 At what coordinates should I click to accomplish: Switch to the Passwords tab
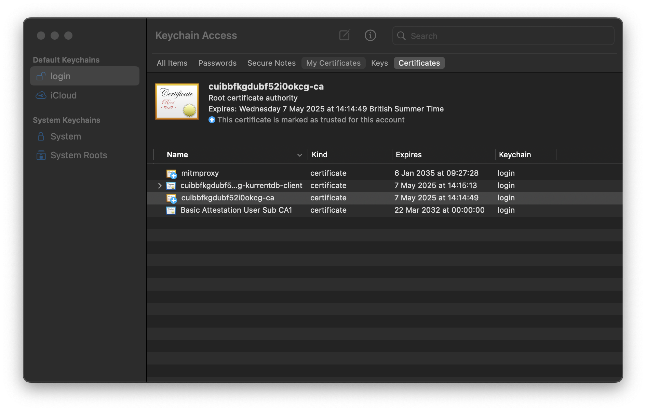(217, 63)
